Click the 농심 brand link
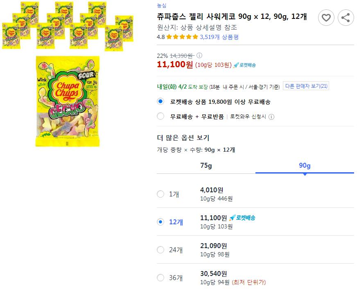The height and width of the screenshot is (294, 359). tap(162, 5)
